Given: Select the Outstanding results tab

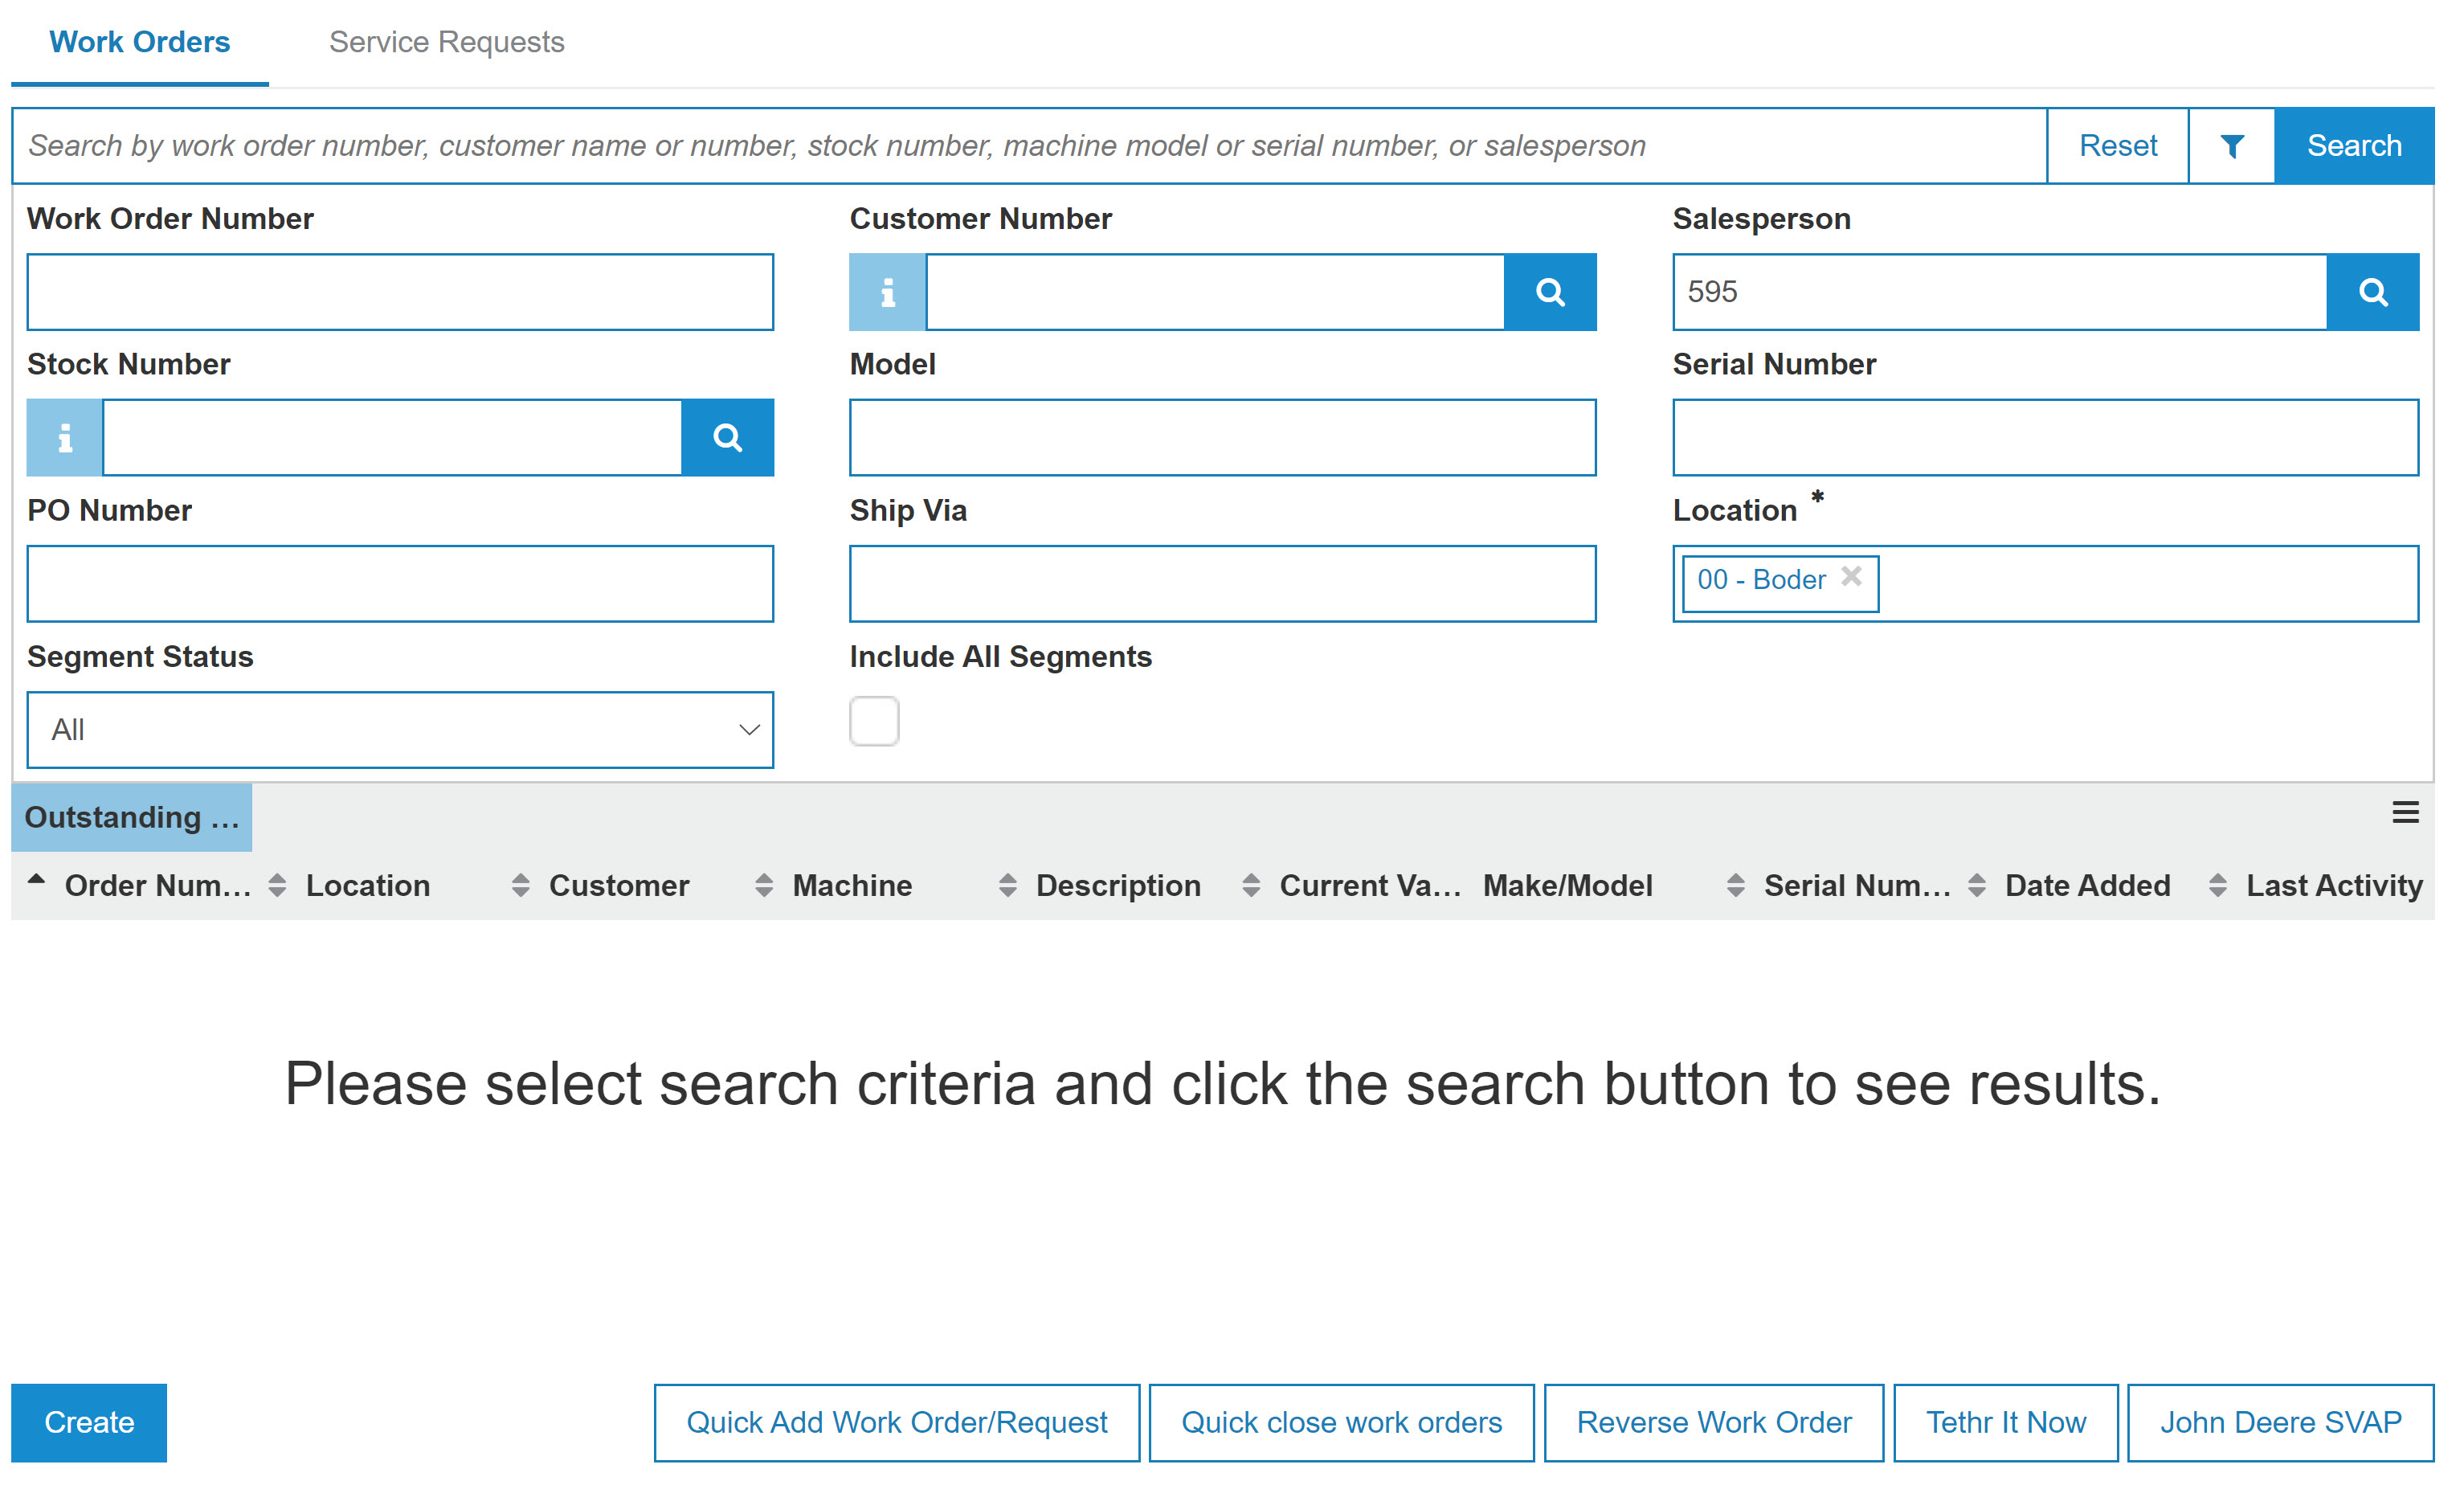Looking at the screenshot, I should pos(131,817).
